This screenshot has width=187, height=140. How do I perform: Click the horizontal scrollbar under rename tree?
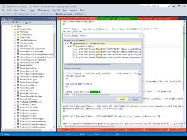[x=102, y=64]
